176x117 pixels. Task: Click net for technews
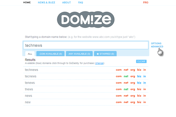coord(126,70)
